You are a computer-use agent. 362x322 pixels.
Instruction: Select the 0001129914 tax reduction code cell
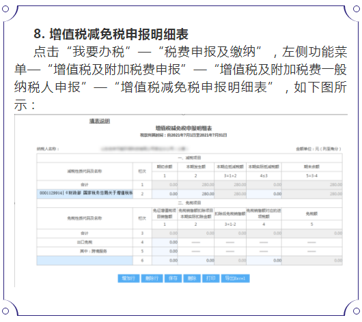point(85,194)
